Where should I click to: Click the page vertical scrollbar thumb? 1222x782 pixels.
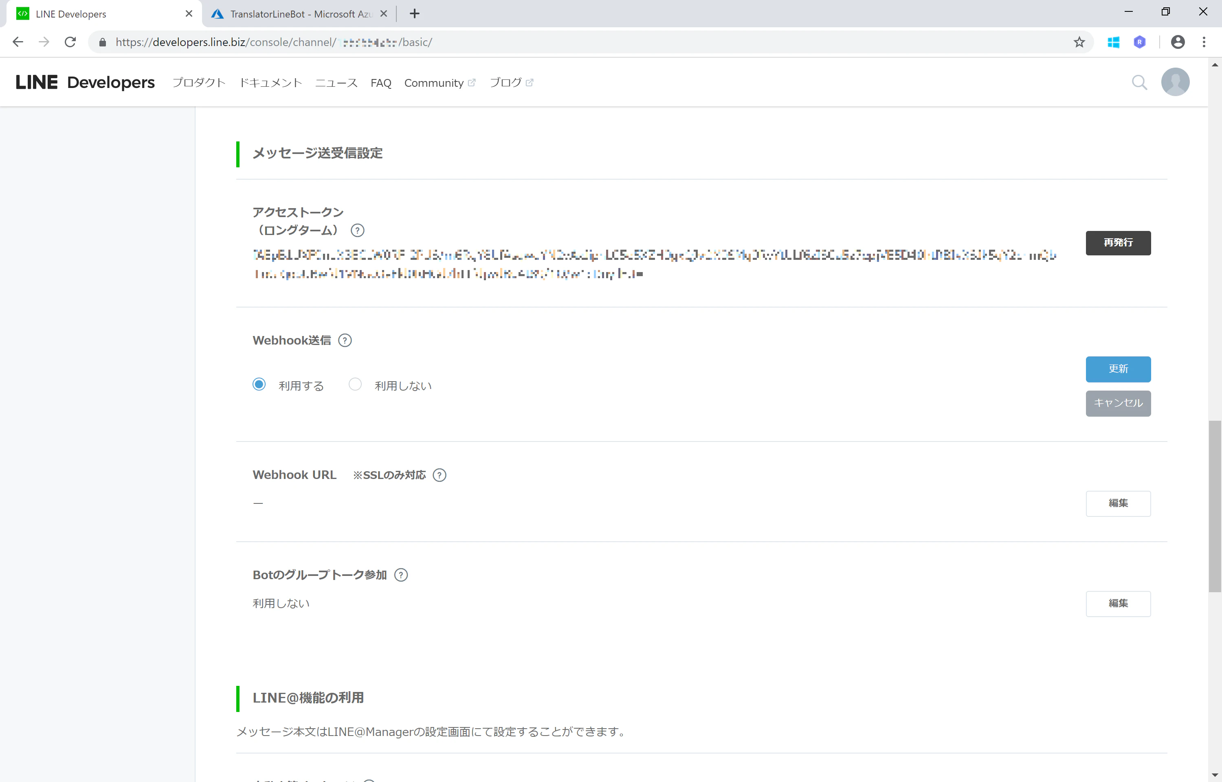[1215, 506]
